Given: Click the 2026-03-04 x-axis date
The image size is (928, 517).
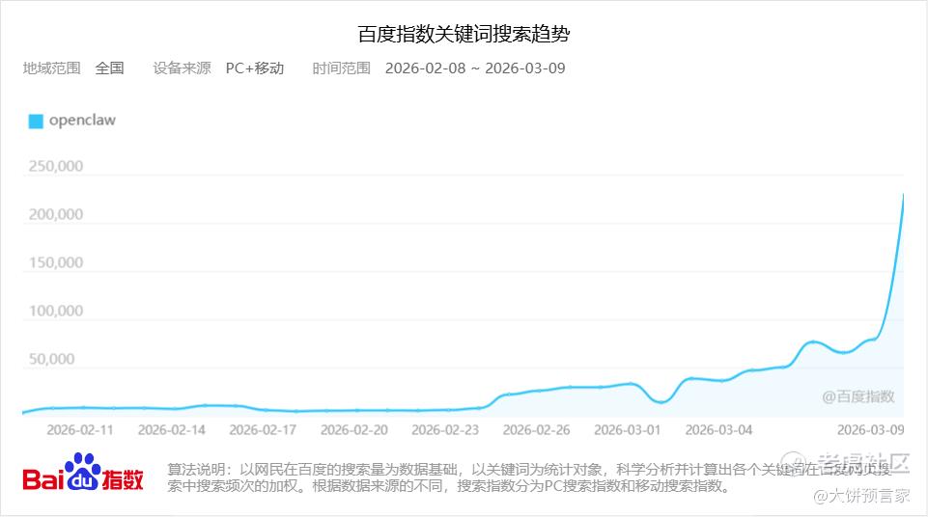Looking at the screenshot, I should (718, 430).
